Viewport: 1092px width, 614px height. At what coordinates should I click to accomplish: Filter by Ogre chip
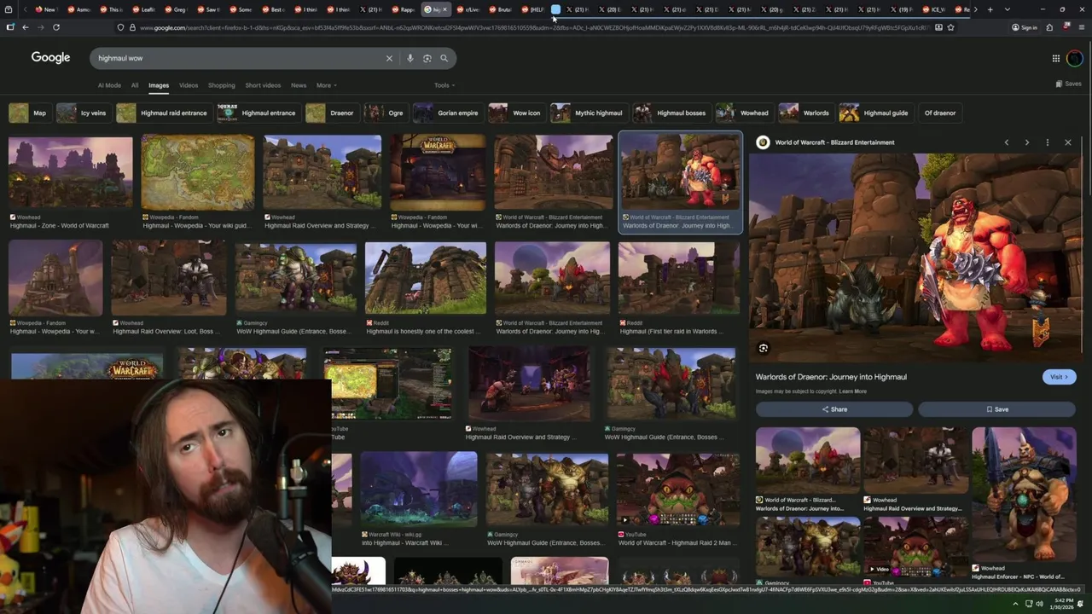point(386,113)
